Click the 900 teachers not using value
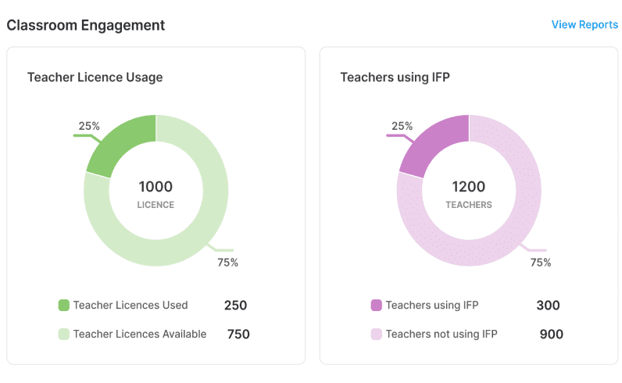 551,335
